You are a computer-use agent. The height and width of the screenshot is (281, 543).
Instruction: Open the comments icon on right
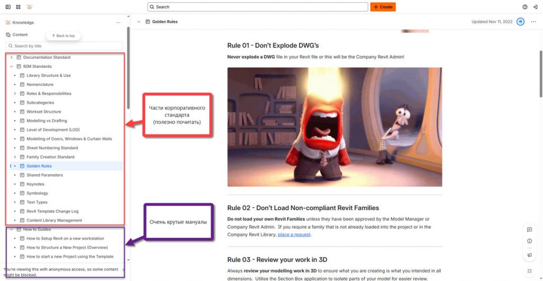pyautogui.click(x=529, y=230)
